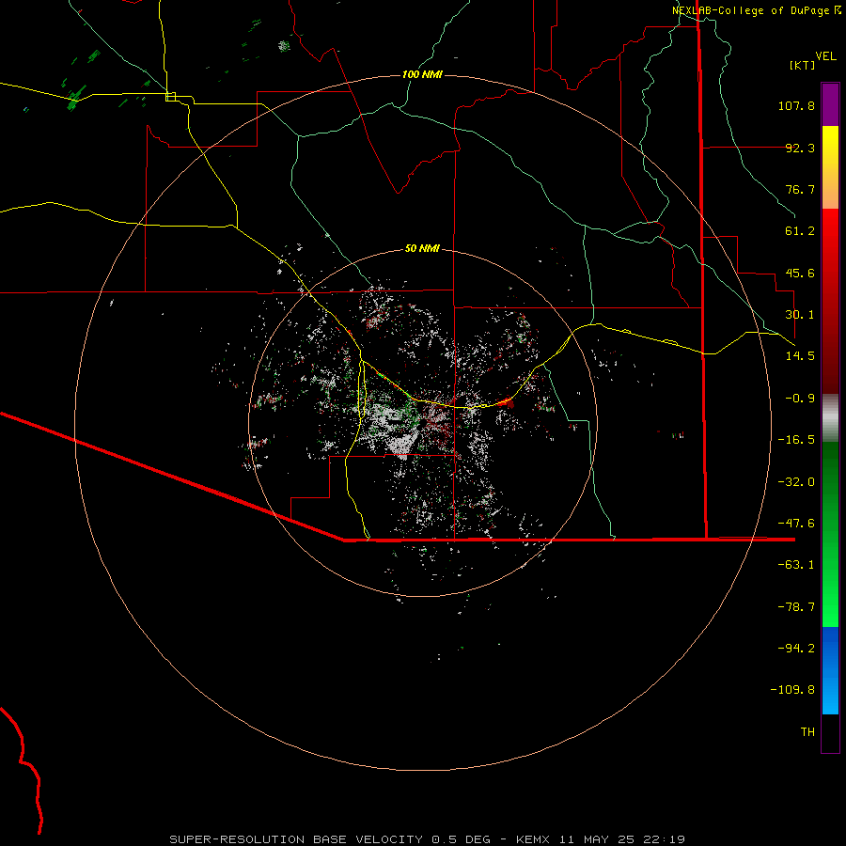Click the 50 NMI range ring label

(422, 248)
